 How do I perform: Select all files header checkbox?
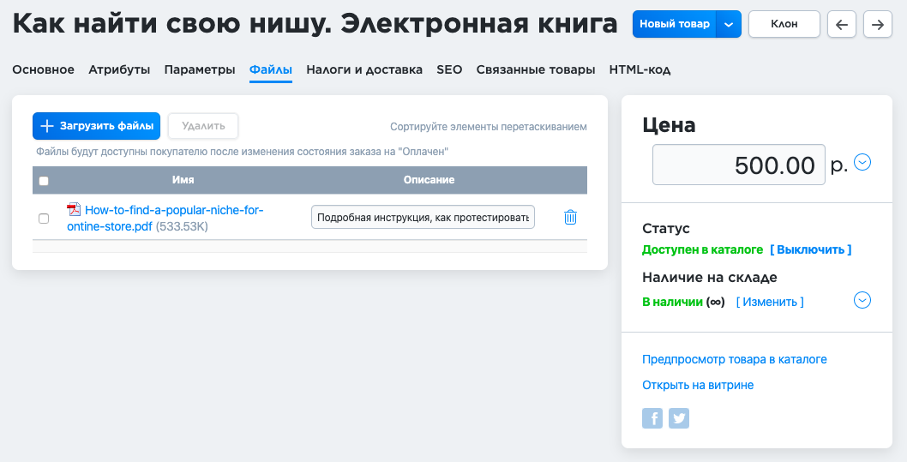click(44, 181)
